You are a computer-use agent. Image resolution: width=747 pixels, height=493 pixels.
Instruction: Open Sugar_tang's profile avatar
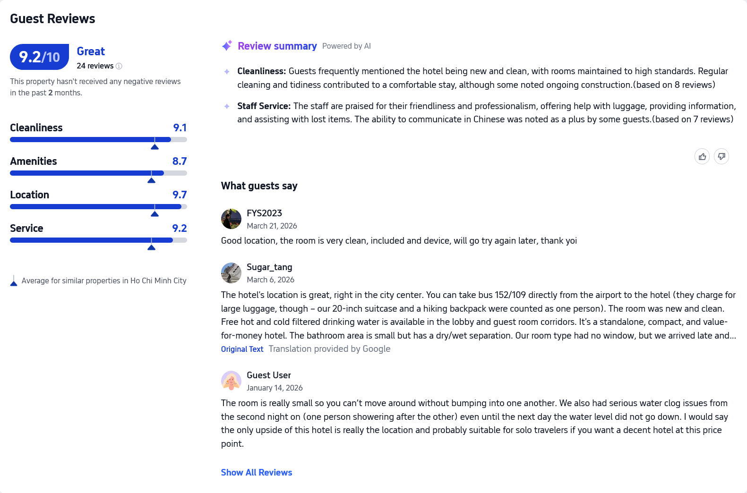pos(231,273)
